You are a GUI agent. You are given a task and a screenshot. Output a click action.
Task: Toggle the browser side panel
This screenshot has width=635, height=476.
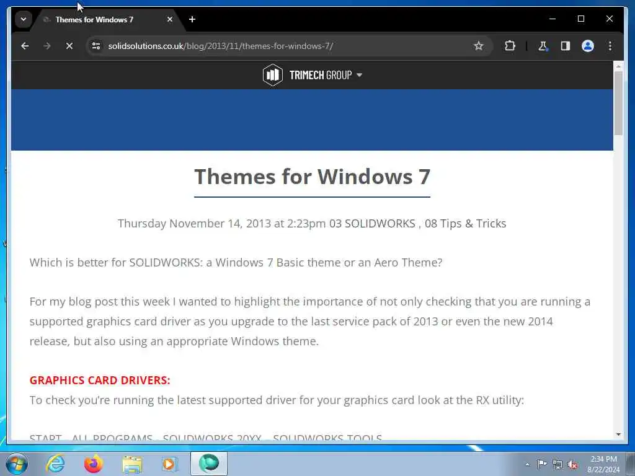tap(566, 46)
